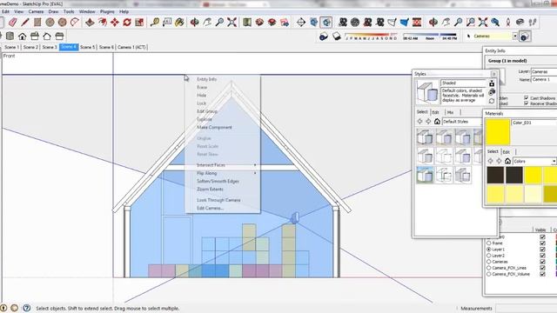This screenshot has width=557, height=313.
Task: Close the Styles panel
Action: [493, 74]
